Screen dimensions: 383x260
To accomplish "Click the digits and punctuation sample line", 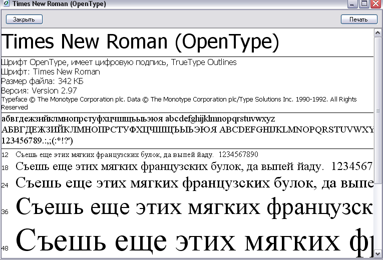I will pos(37,140).
